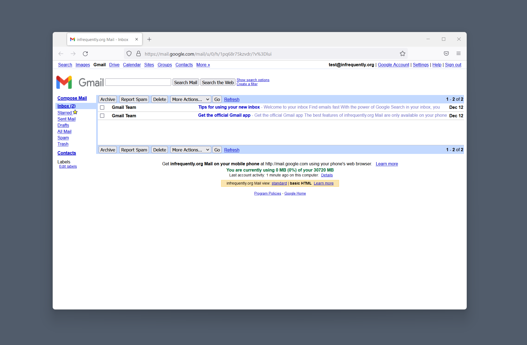Open the Spam folder

pos(63,138)
